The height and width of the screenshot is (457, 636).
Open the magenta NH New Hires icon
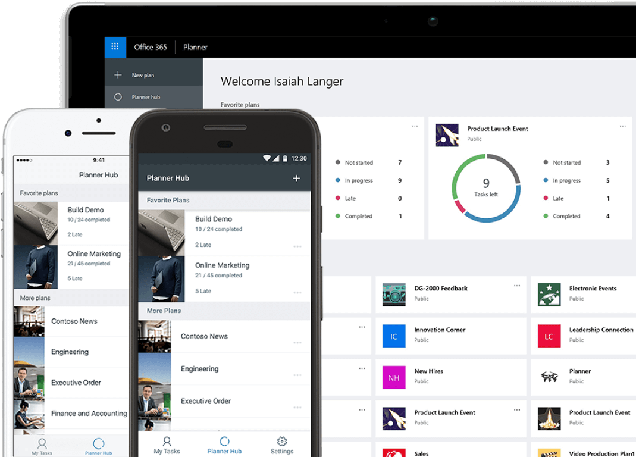pos(394,377)
